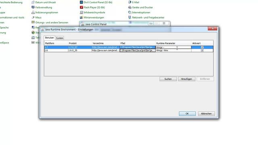
Task: Open the 'leichterte Bedienung' link
Action: point(11,2)
